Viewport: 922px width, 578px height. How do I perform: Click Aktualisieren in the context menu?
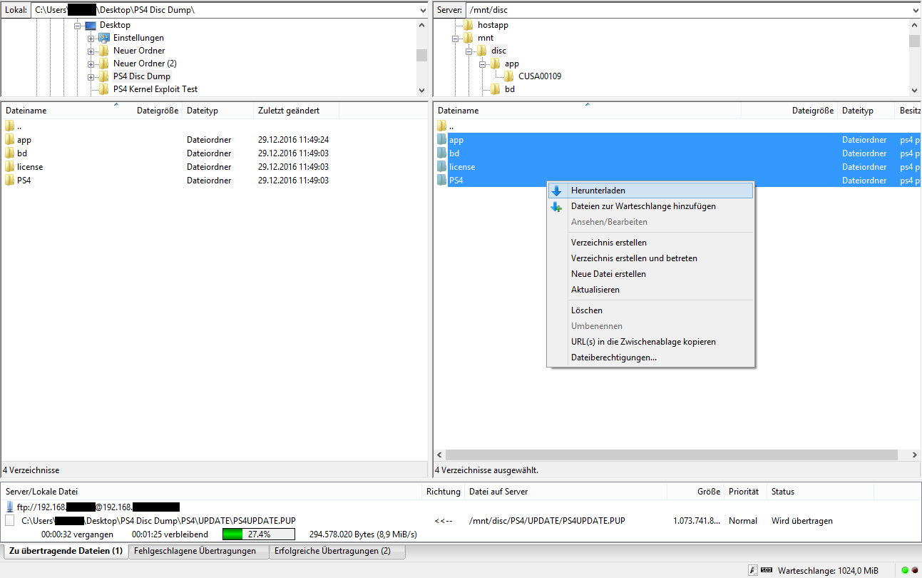point(650,290)
